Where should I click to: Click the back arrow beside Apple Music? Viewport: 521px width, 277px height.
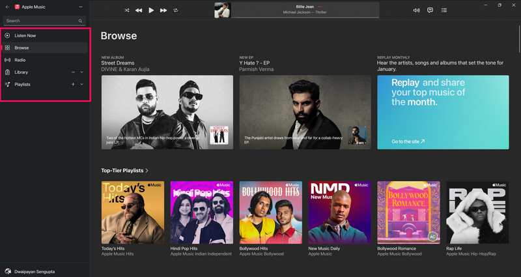point(7,7)
